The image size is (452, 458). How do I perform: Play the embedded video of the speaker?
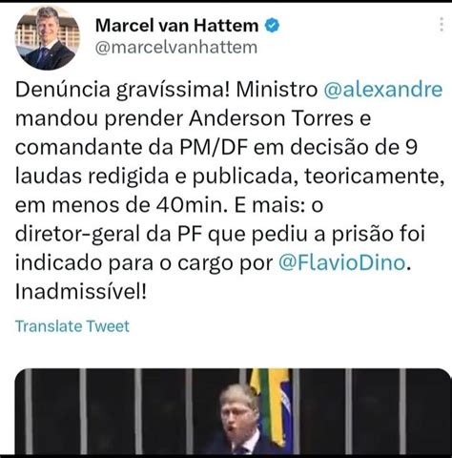(x=233, y=411)
